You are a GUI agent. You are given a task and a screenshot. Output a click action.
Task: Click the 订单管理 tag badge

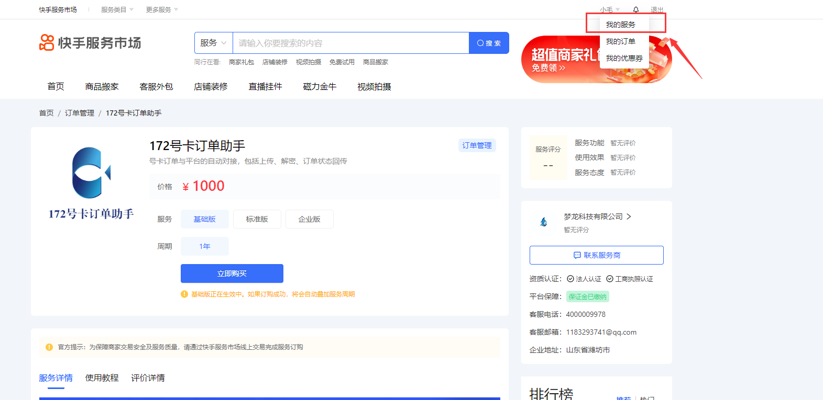pos(477,145)
